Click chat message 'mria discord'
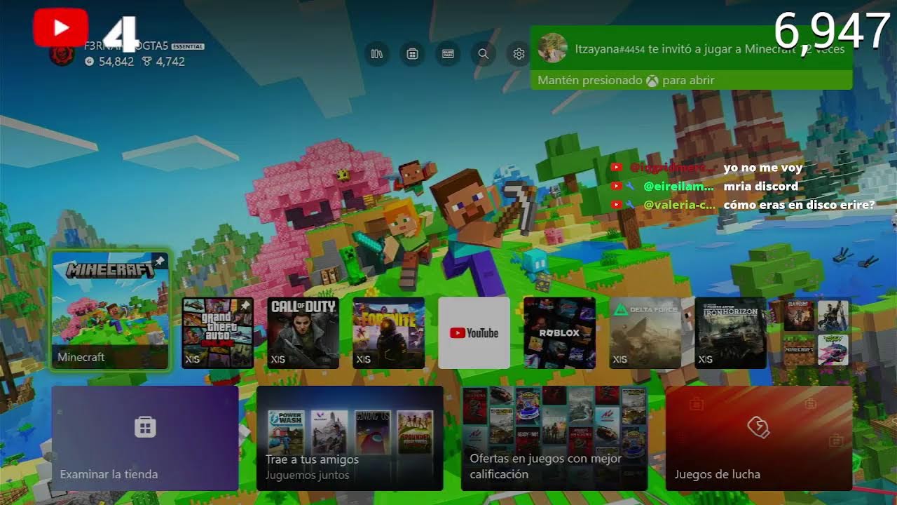Image resolution: width=897 pixels, height=505 pixels. point(761,187)
